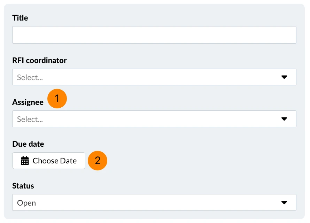The width and height of the screenshot is (310, 223).
Task: Click the Status field caret icon
Action: (x=284, y=202)
